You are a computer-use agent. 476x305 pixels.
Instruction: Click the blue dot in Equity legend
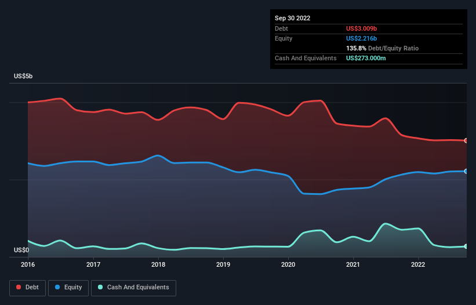pos(57,287)
